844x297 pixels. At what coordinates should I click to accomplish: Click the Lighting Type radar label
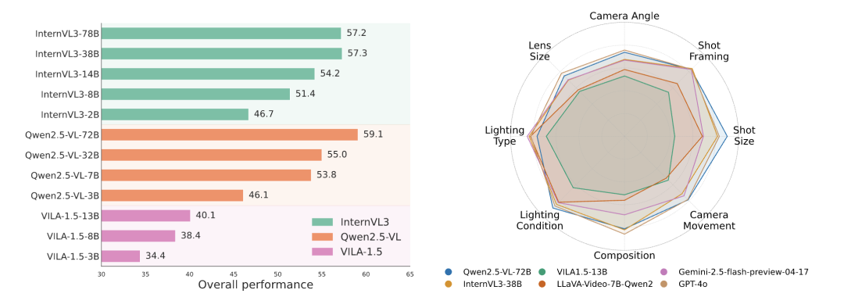click(x=504, y=135)
